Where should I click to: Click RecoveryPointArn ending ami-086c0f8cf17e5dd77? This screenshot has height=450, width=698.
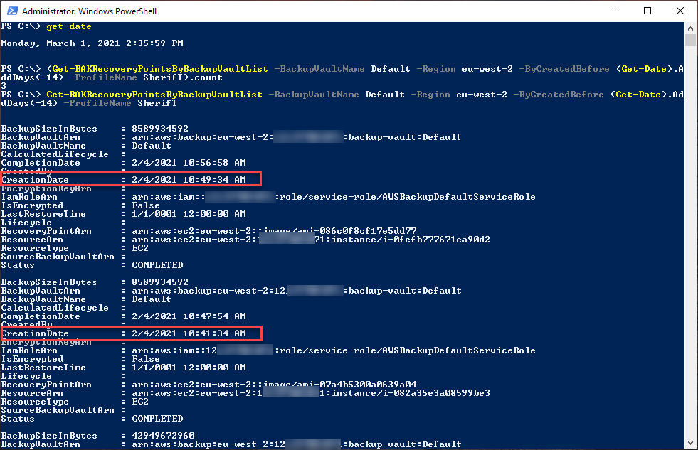[x=274, y=231]
